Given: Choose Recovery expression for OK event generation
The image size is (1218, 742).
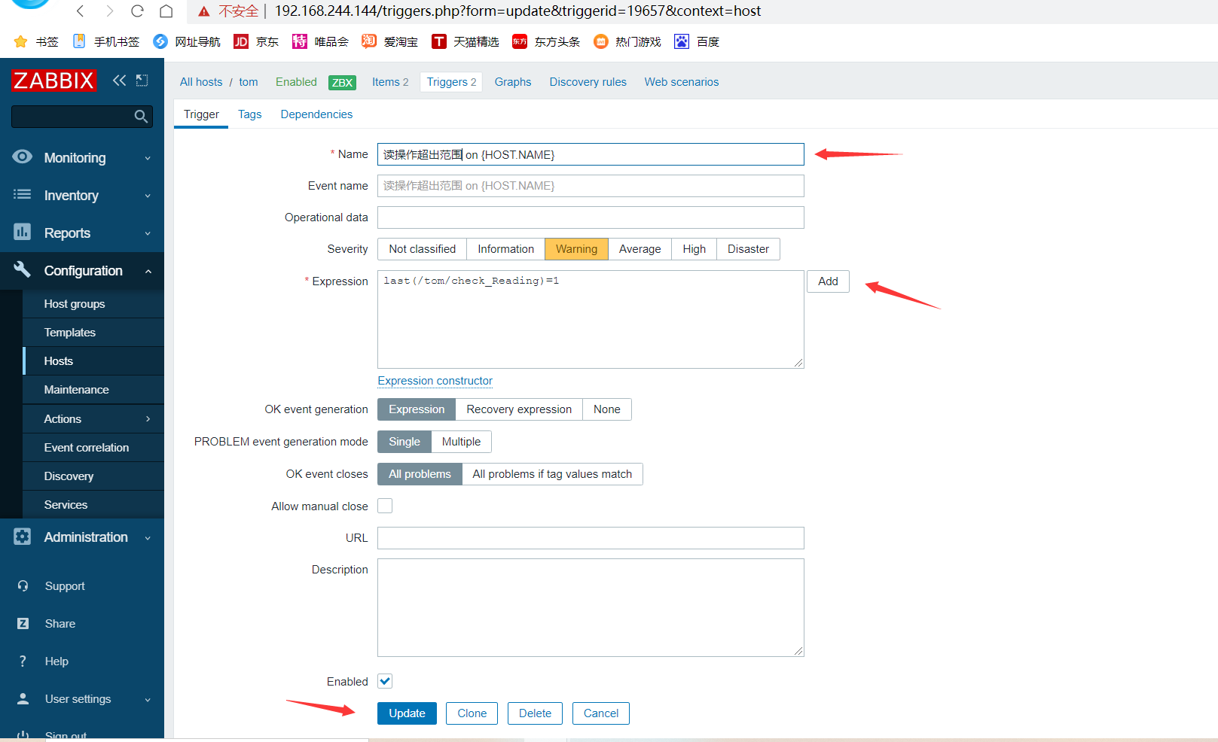Looking at the screenshot, I should (x=519, y=409).
